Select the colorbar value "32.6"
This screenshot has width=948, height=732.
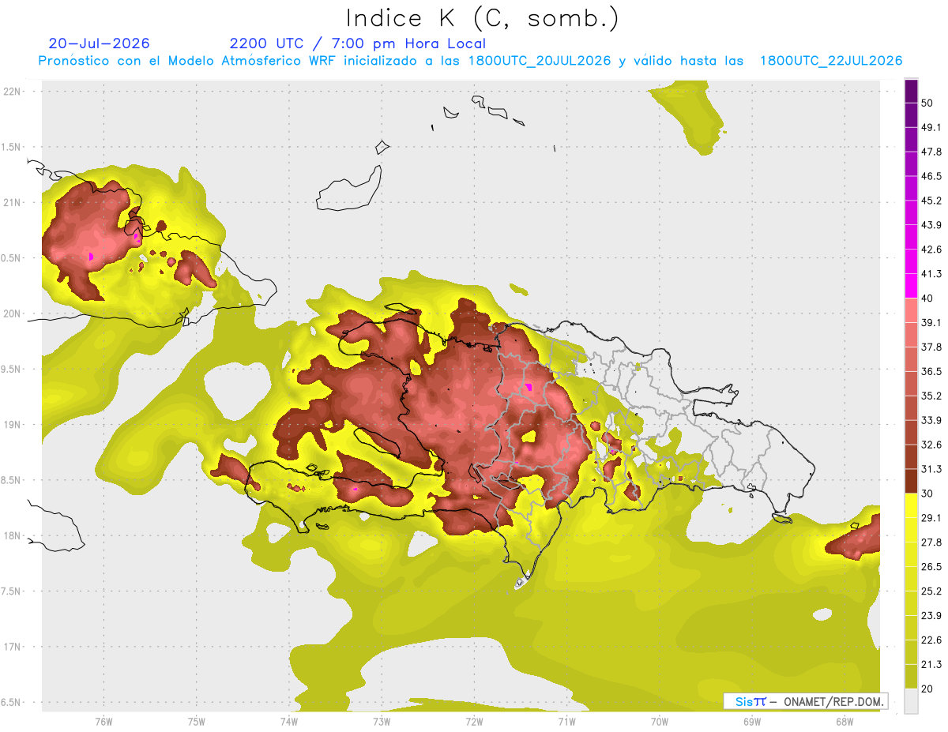931,445
